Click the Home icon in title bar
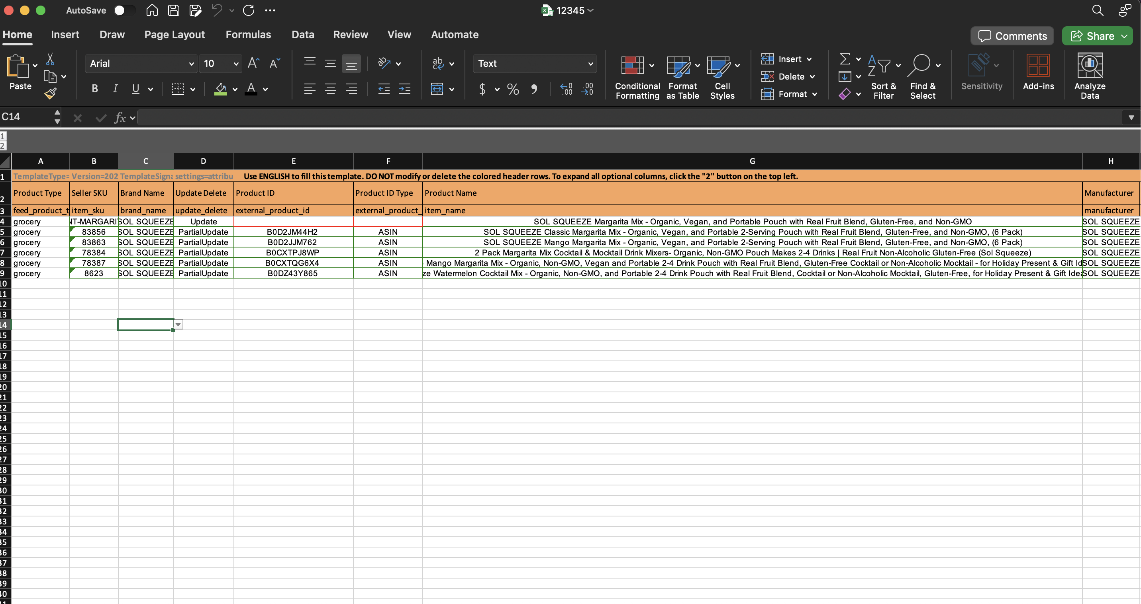 152,10
